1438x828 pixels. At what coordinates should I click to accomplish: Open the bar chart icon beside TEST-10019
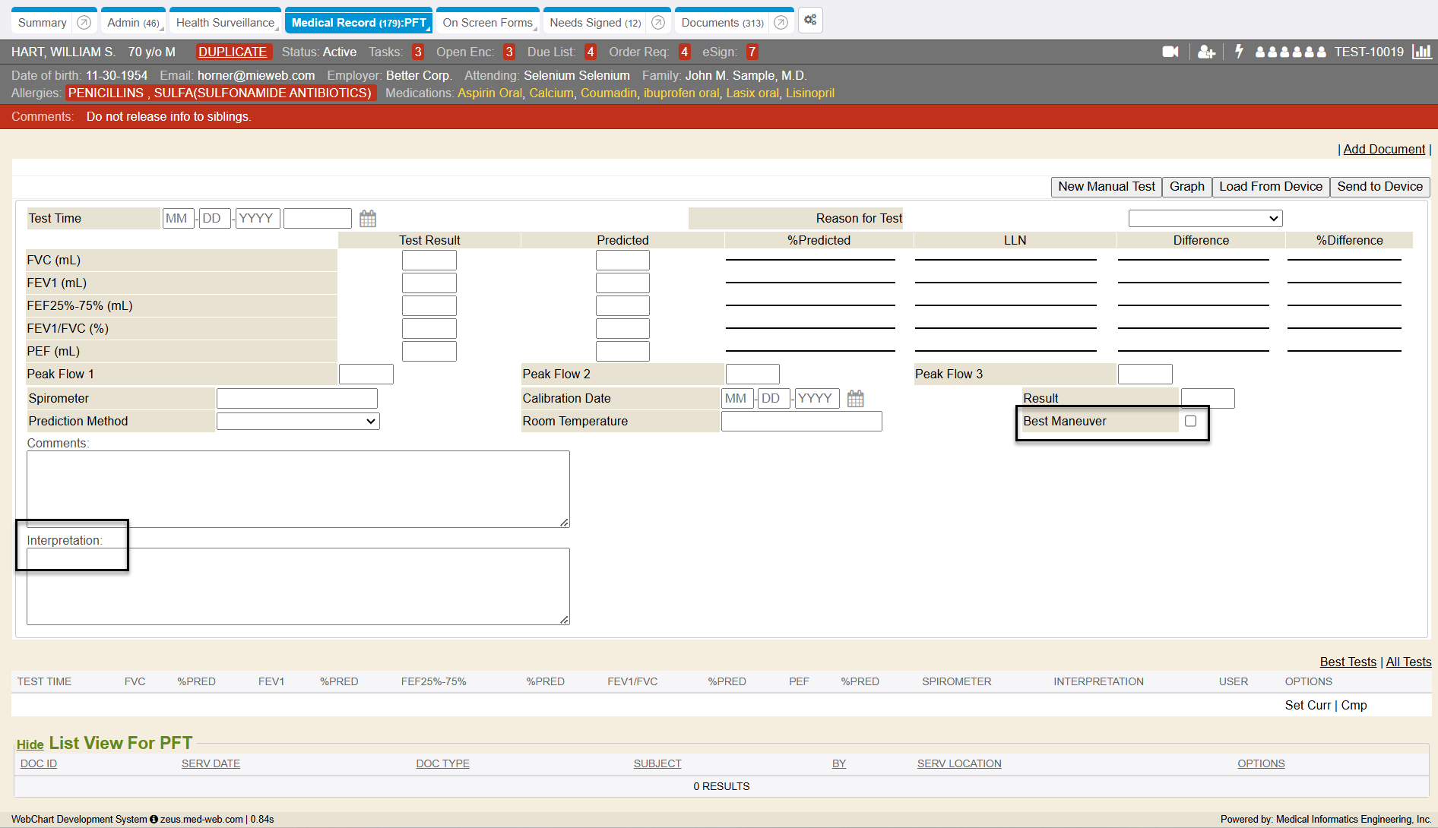coord(1421,52)
